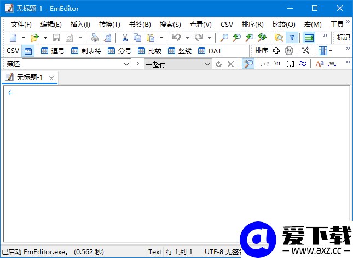
Task: Expand the column split dropdown arrow
Action: click(331, 51)
